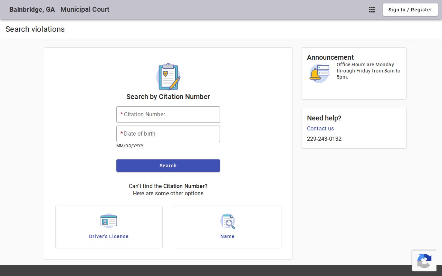Open the Contact us link
Viewport: 442px width, 276px height.
320,128
